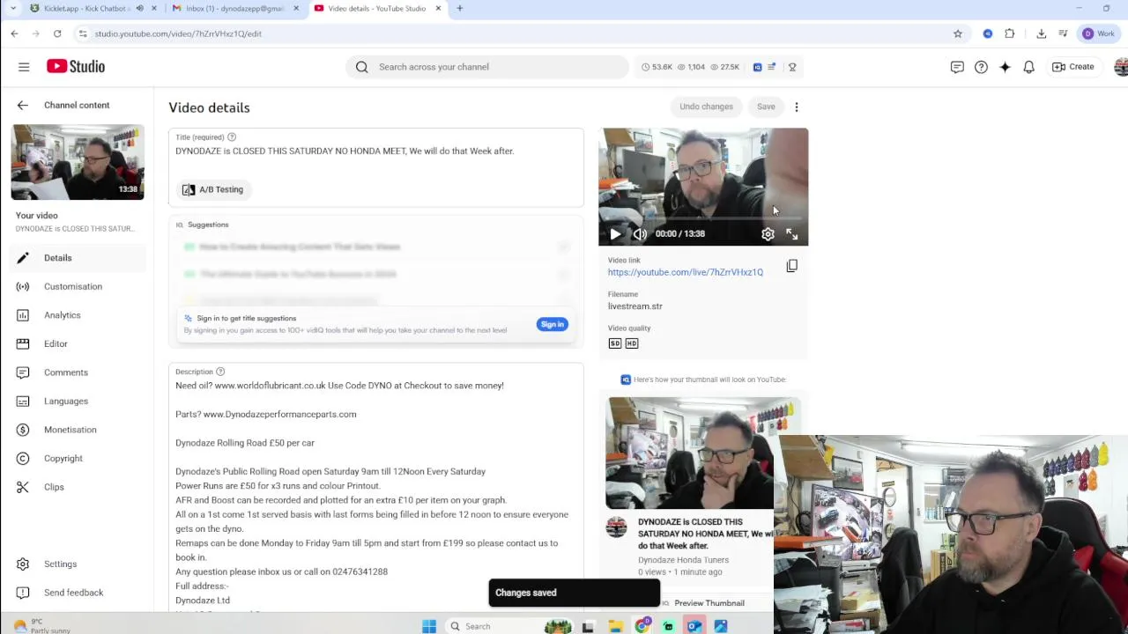Viewport: 1128px width, 634px height.
Task: Open the title help question-mark icon
Action: pos(232,137)
